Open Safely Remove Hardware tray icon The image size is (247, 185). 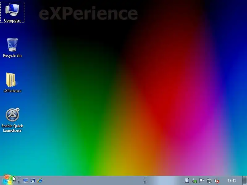pos(195,181)
